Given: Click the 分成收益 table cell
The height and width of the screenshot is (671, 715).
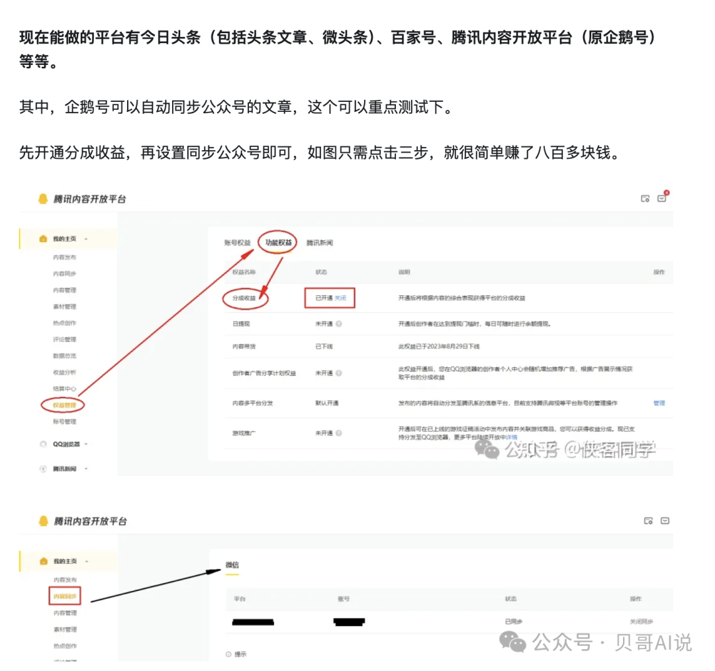Looking at the screenshot, I should tap(244, 298).
